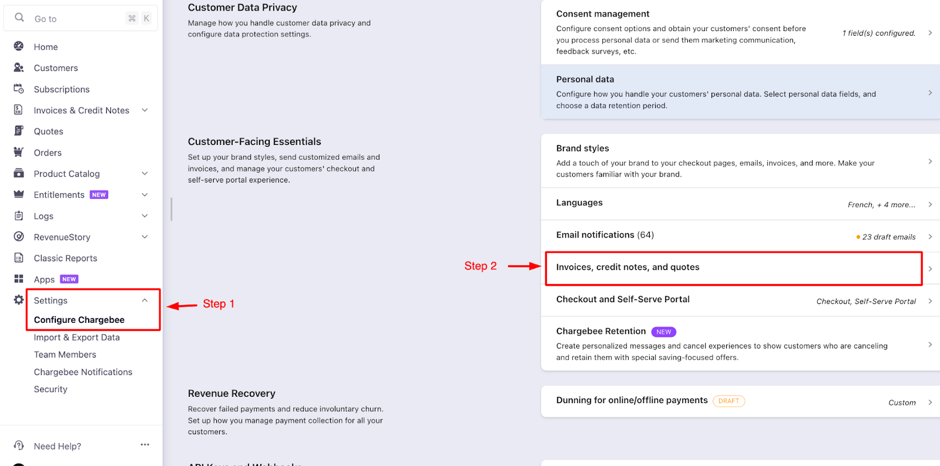The width and height of the screenshot is (940, 466).
Task: Click the Classic Reports icon
Action: point(19,258)
